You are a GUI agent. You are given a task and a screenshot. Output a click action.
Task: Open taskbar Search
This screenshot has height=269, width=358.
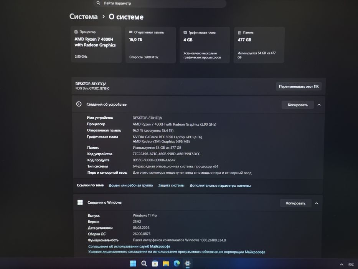(x=144, y=264)
